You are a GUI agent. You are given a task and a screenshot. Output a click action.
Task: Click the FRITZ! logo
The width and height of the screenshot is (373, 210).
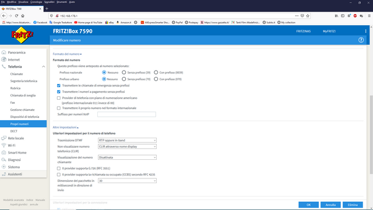tap(22, 35)
